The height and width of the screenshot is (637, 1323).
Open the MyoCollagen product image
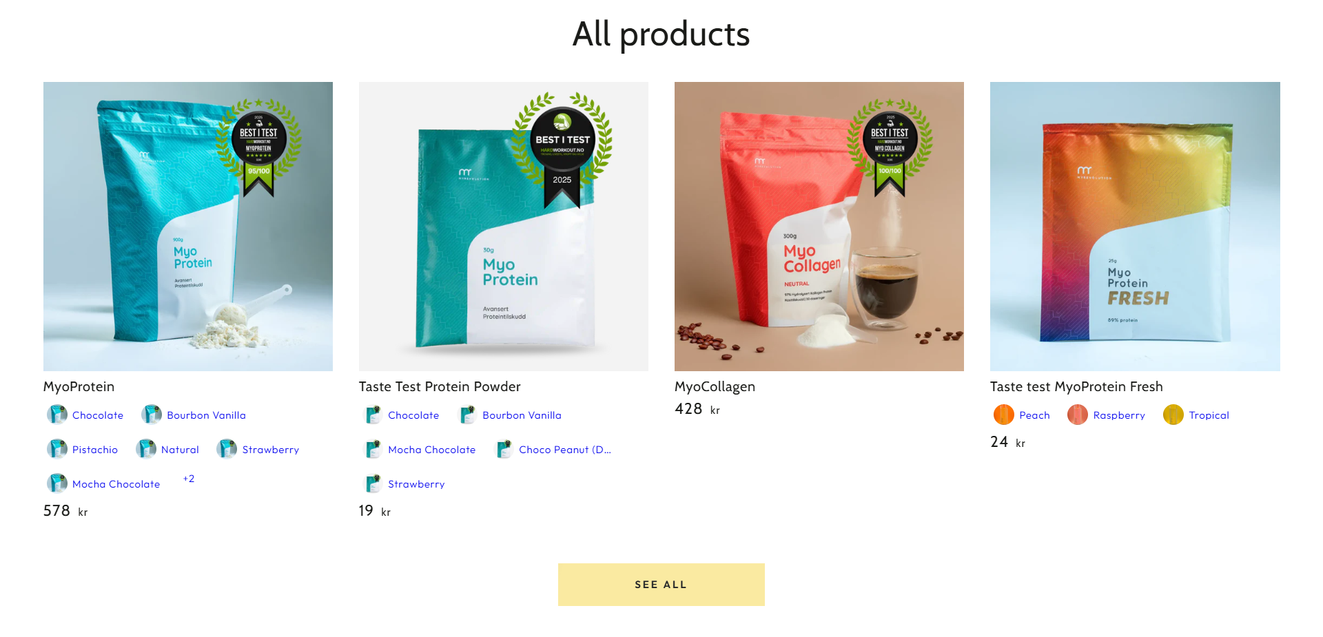coord(819,227)
